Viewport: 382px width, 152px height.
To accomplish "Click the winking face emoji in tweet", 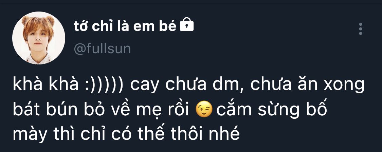I will [x=204, y=109].
